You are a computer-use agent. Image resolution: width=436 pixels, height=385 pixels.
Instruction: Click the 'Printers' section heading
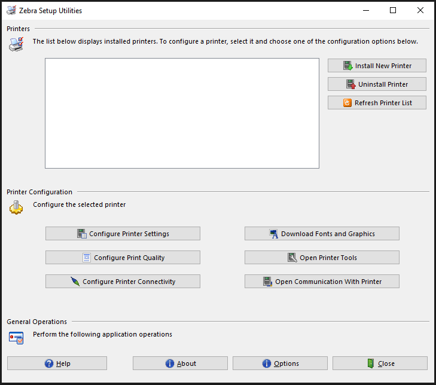point(18,29)
